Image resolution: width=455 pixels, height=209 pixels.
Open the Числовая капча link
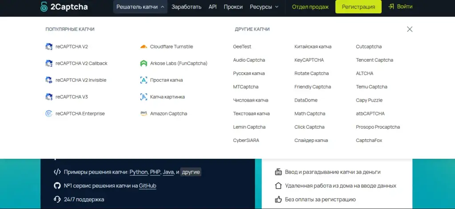pyautogui.click(x=251, y=100)
